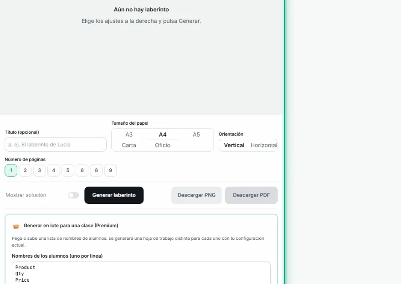This screenshot has width=401, height=284.
Task: Click the Generar laberinto button
Action: click(x=114, y=195)
